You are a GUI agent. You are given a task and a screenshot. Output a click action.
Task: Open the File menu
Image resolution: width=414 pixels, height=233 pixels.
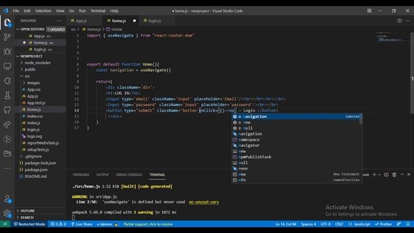pos(16,11)
